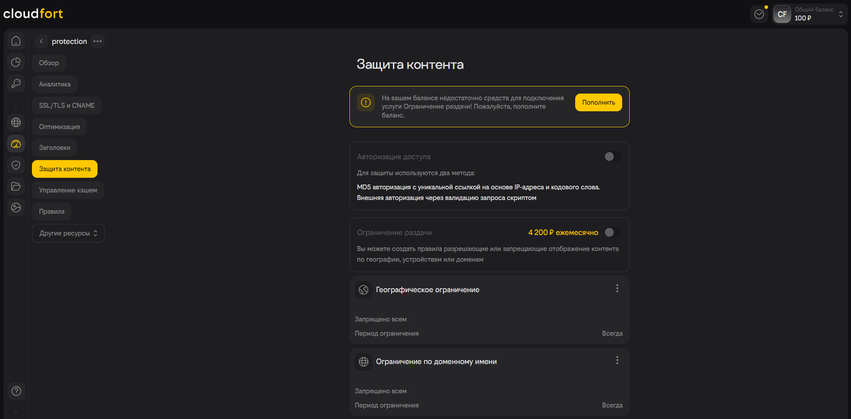Viewport: 851px width, 419px height.
Task: Expand the Другие ресурсы dropdown
Action: click(68, 233)
